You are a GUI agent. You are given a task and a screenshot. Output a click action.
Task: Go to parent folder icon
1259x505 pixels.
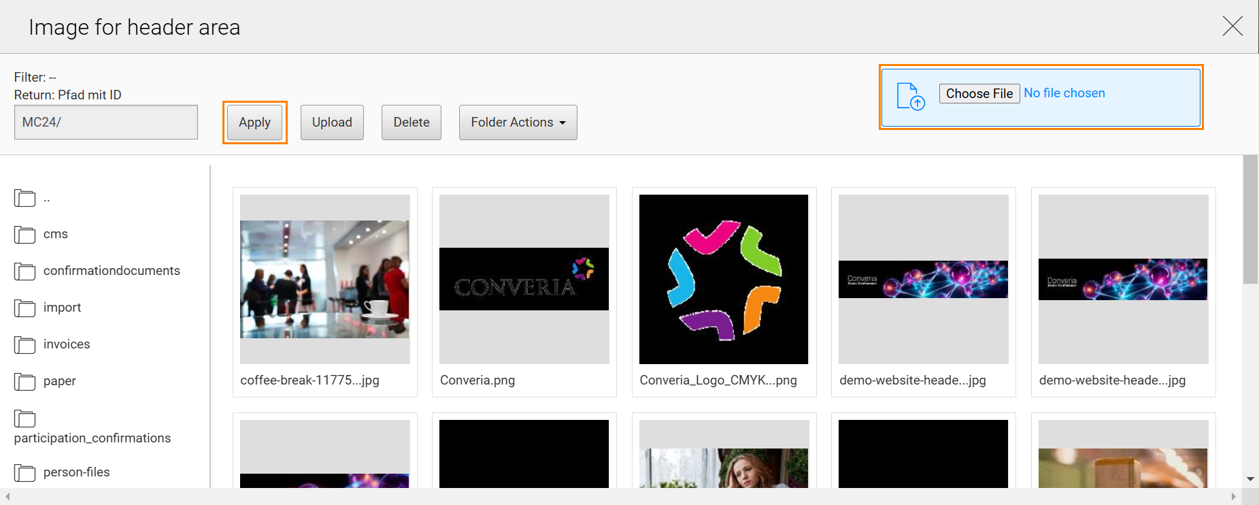click(x=25, y=198)
